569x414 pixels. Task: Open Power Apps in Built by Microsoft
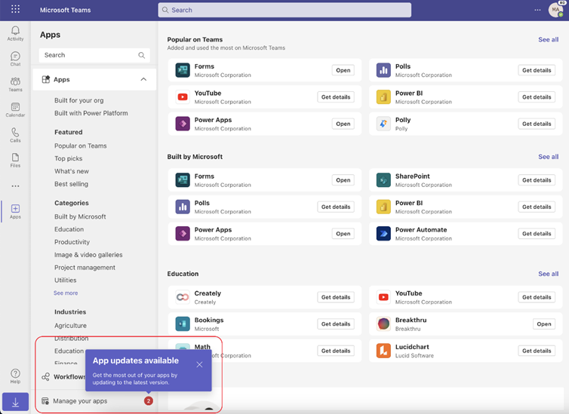tap(343, 234)
